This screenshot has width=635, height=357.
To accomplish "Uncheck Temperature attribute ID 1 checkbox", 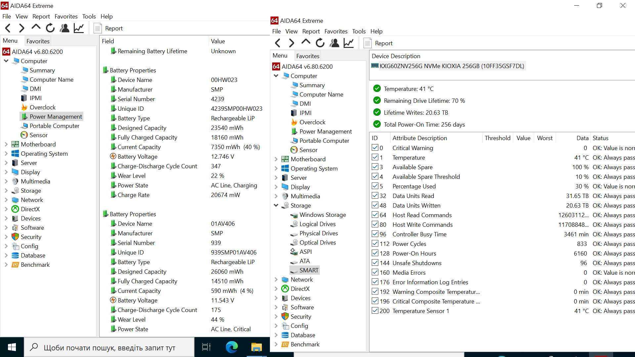I will tap(375, 157).
